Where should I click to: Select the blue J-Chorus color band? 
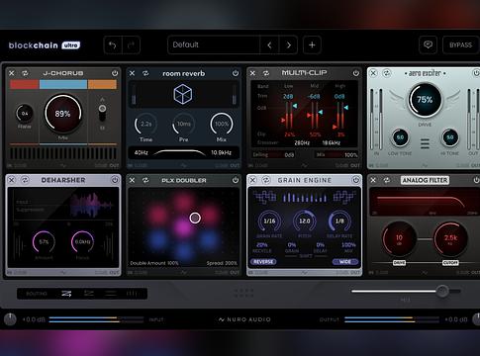63,84
